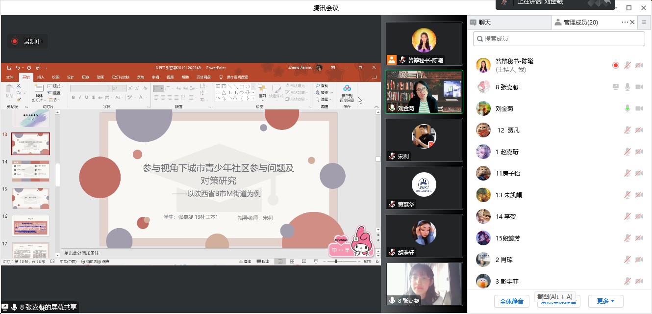The width and height of the screenshot is (652, 314).
Task: Open the 插入 tab in PowerPoint ribbon
Action: tap(41, 77)
